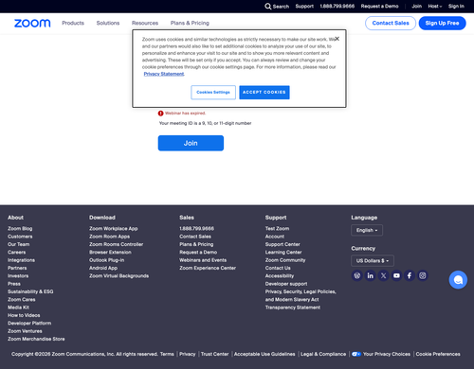Viewport: 474px width, 369px height.
Task: Open the chat bubble widget
Action: (458, 280)
